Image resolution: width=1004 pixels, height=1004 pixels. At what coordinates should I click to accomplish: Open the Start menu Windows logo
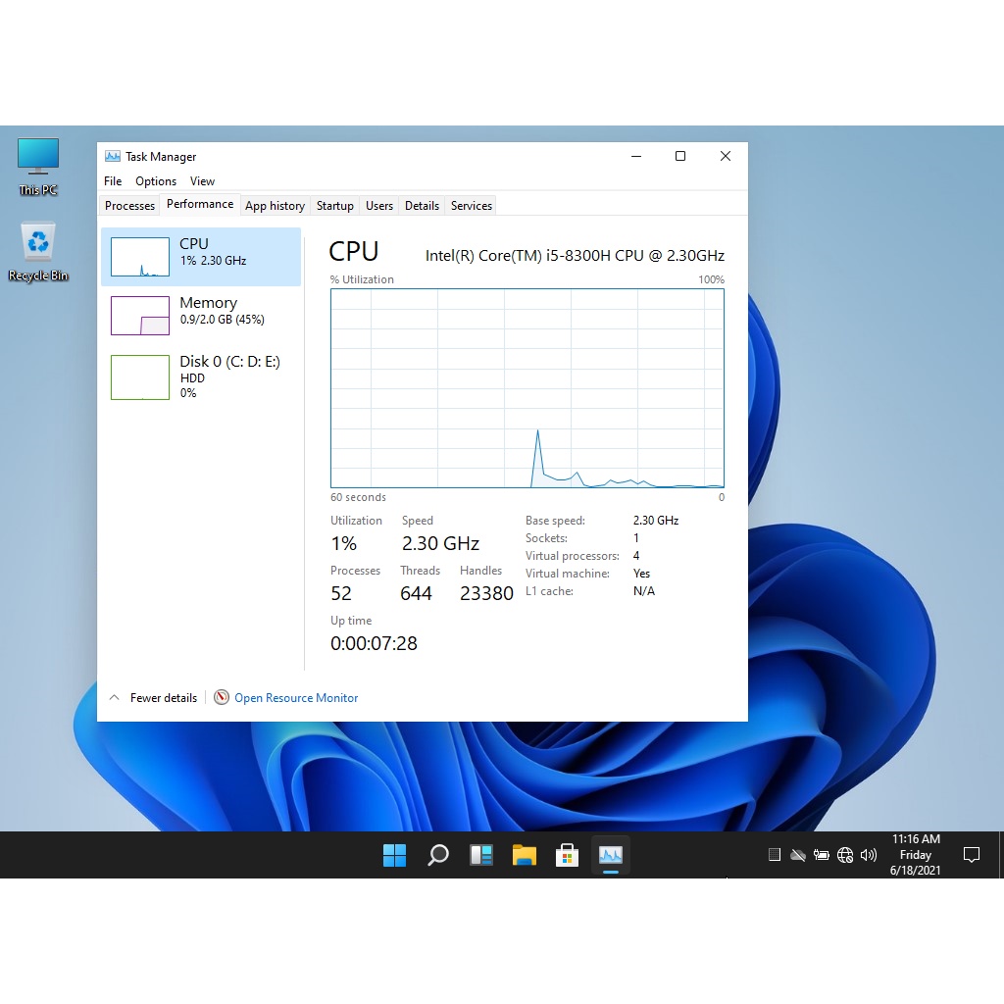click(x=394, y=855)
